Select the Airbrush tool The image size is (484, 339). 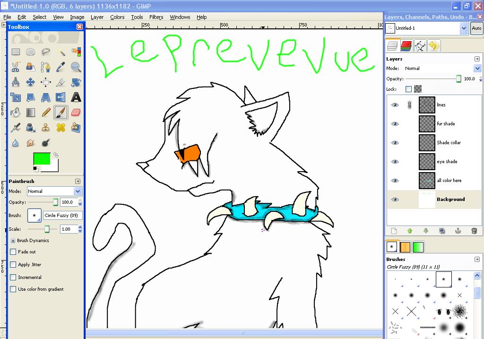tap(16, 128)
